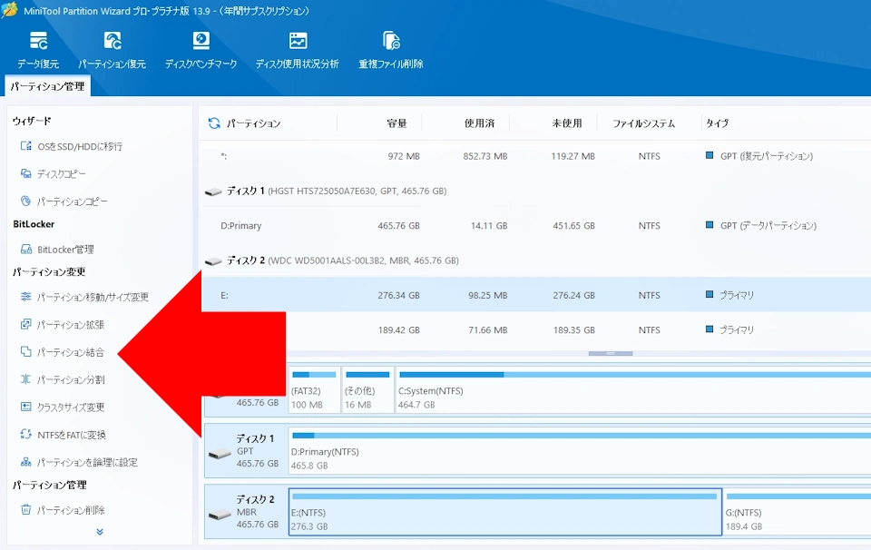Click GPT (データパーティション) type swatch
Screen dimensions: 871x550
(710, 225)
